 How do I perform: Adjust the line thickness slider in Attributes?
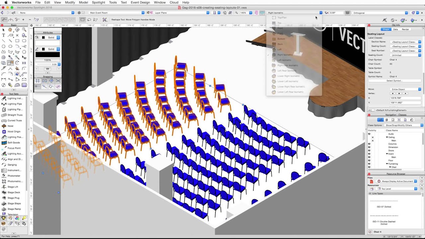pos(44,64)
